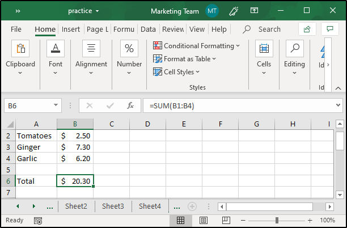Select the Ginger price cell 7.30
Image resolution: width=347 pixels, height=228 pixels.
click(x=75, y=147)
